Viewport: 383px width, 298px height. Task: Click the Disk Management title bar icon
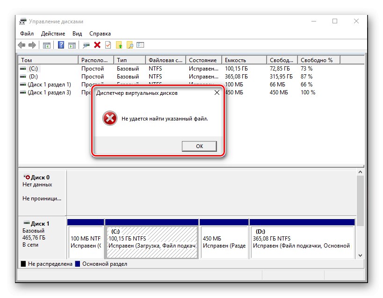click(x=23, y=21)
